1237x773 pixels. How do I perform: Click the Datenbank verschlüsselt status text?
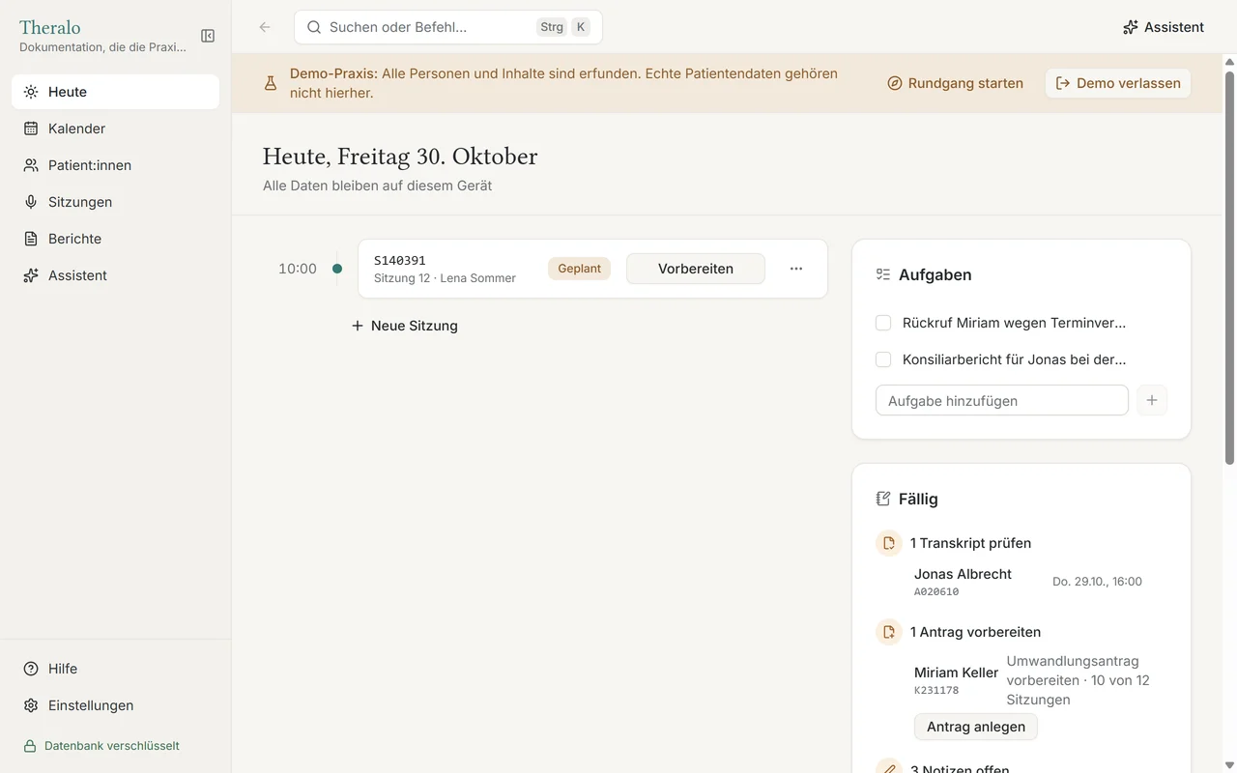coord(112,746)
